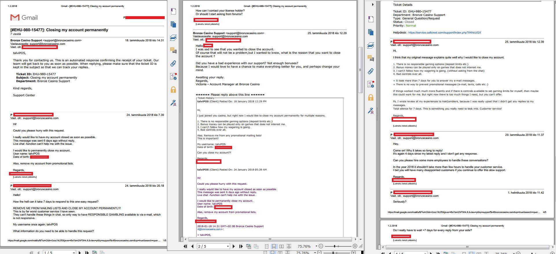This screenshot has width=556, height=254.
Task: Go to next page in middle window
Action: [234, 246]
